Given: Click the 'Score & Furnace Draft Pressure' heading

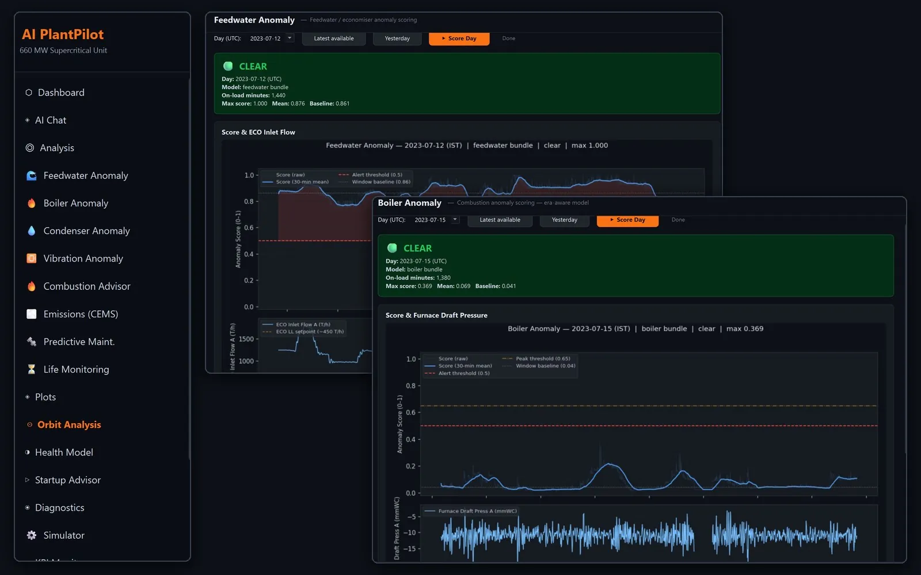Looking at the screenshot, I should coord(436,315).
